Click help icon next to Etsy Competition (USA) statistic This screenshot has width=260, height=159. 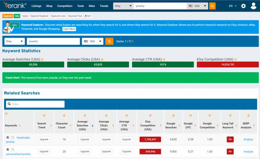point(235,59)
